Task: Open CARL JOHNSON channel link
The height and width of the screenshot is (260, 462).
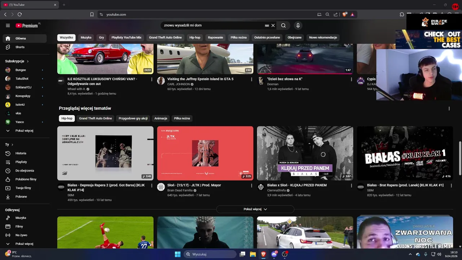Action: click(179, 84)
